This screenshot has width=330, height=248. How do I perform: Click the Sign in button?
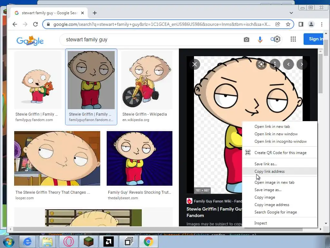[x=314, y=39]
